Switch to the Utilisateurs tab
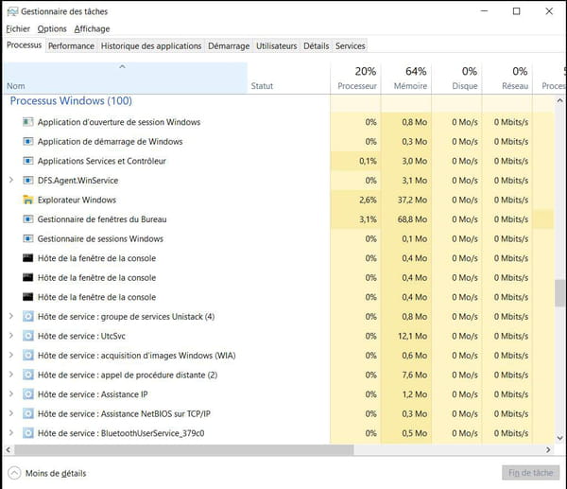Image resolution: width=567 pixels, height=489 pixels. 277,46
